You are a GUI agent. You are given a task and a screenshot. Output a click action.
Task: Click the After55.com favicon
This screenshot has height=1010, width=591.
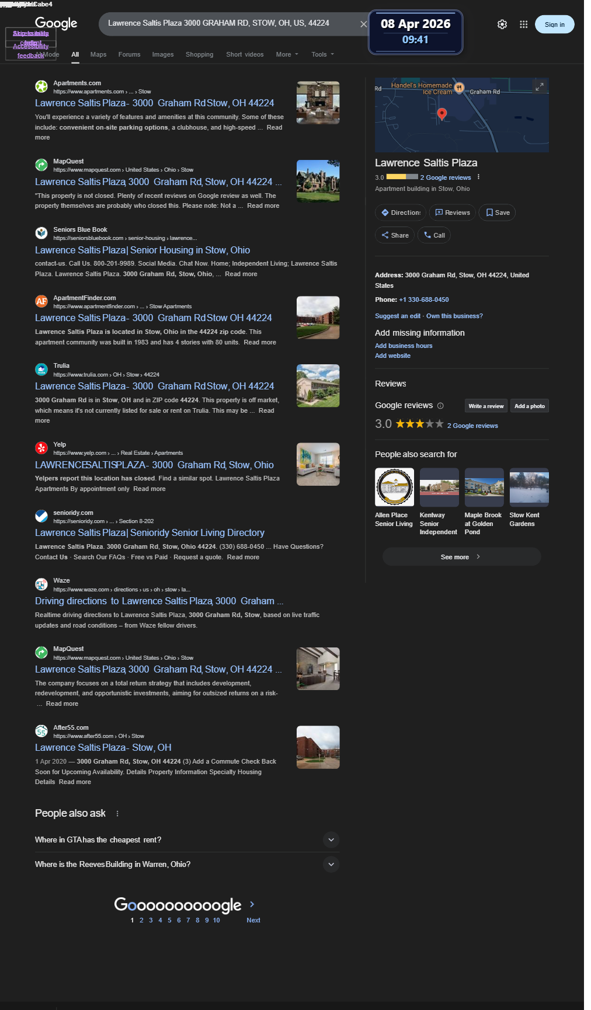point(41,731)
